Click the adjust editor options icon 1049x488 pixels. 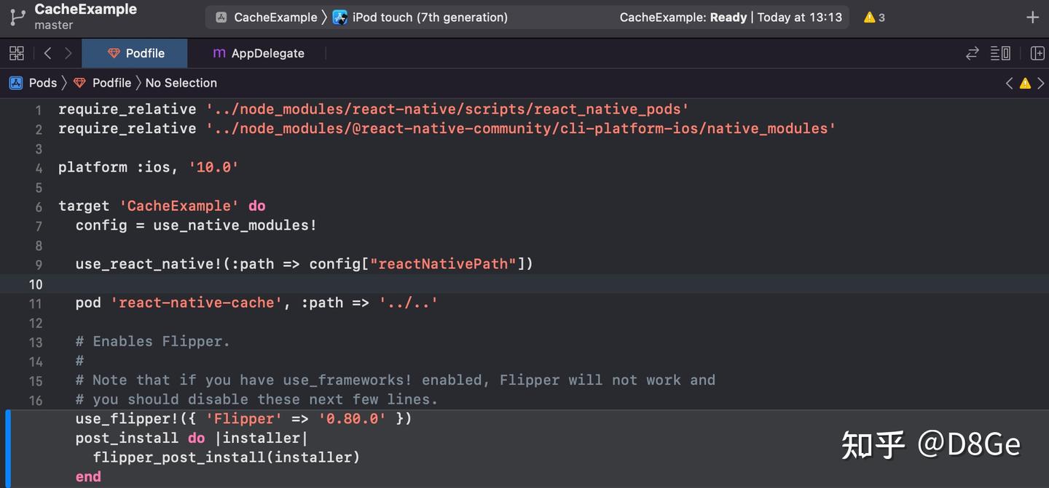point(1000,52)
